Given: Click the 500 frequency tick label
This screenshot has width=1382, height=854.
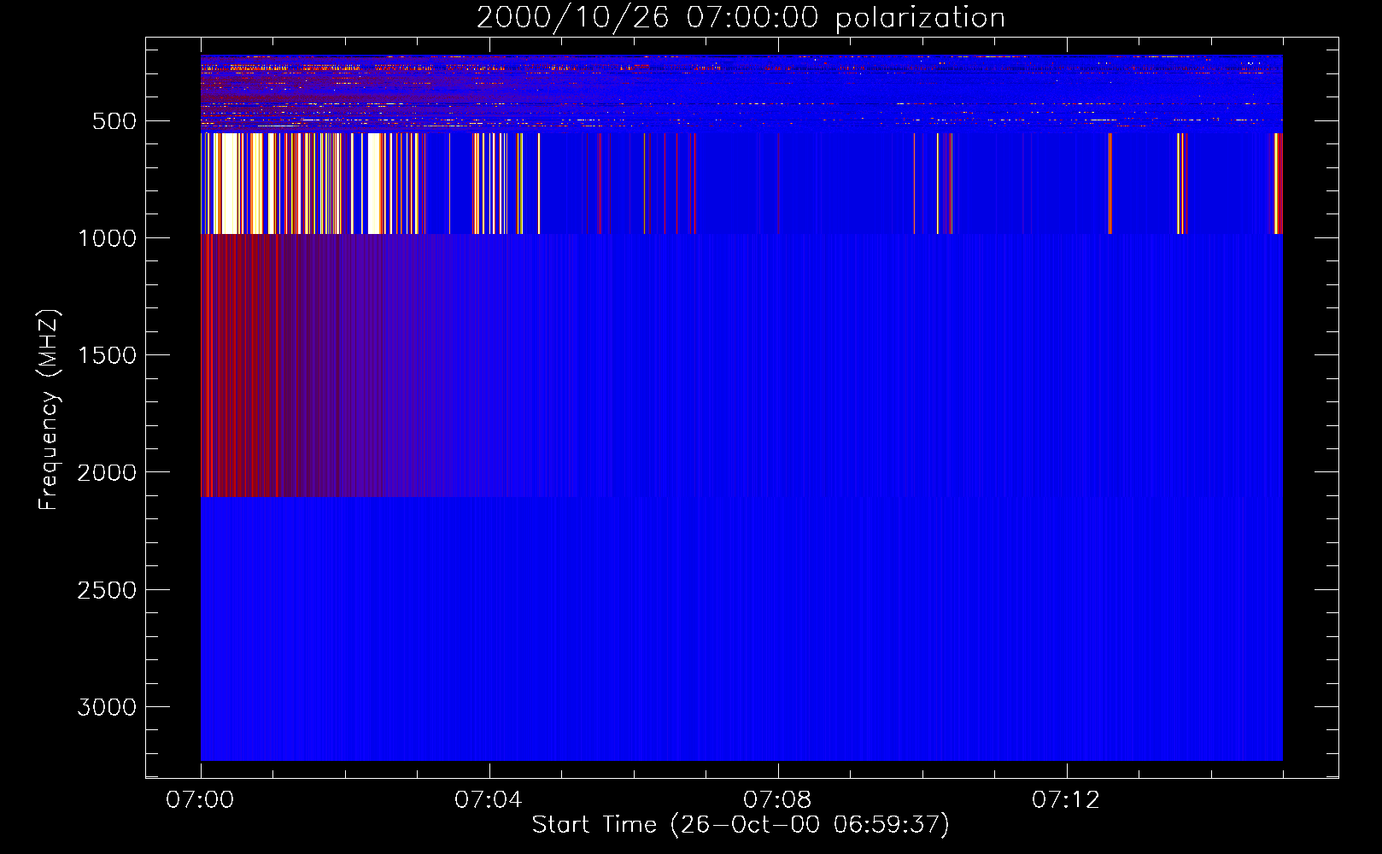Looking at the screenshot, I should [114, 121].
